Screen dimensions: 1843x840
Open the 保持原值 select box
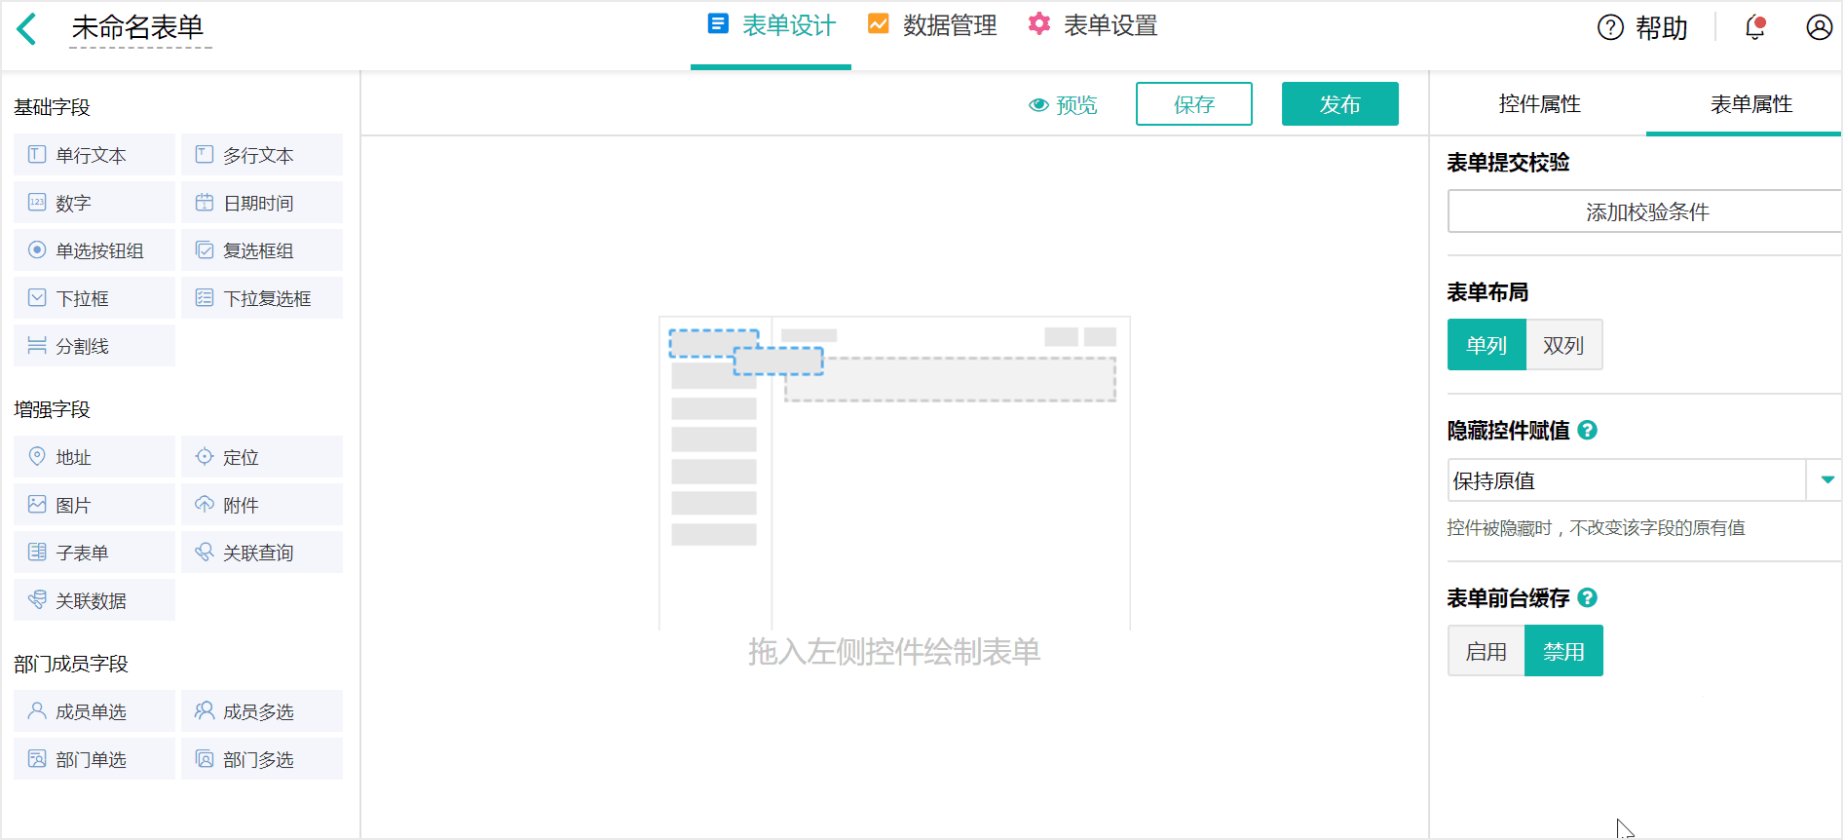1644,480
